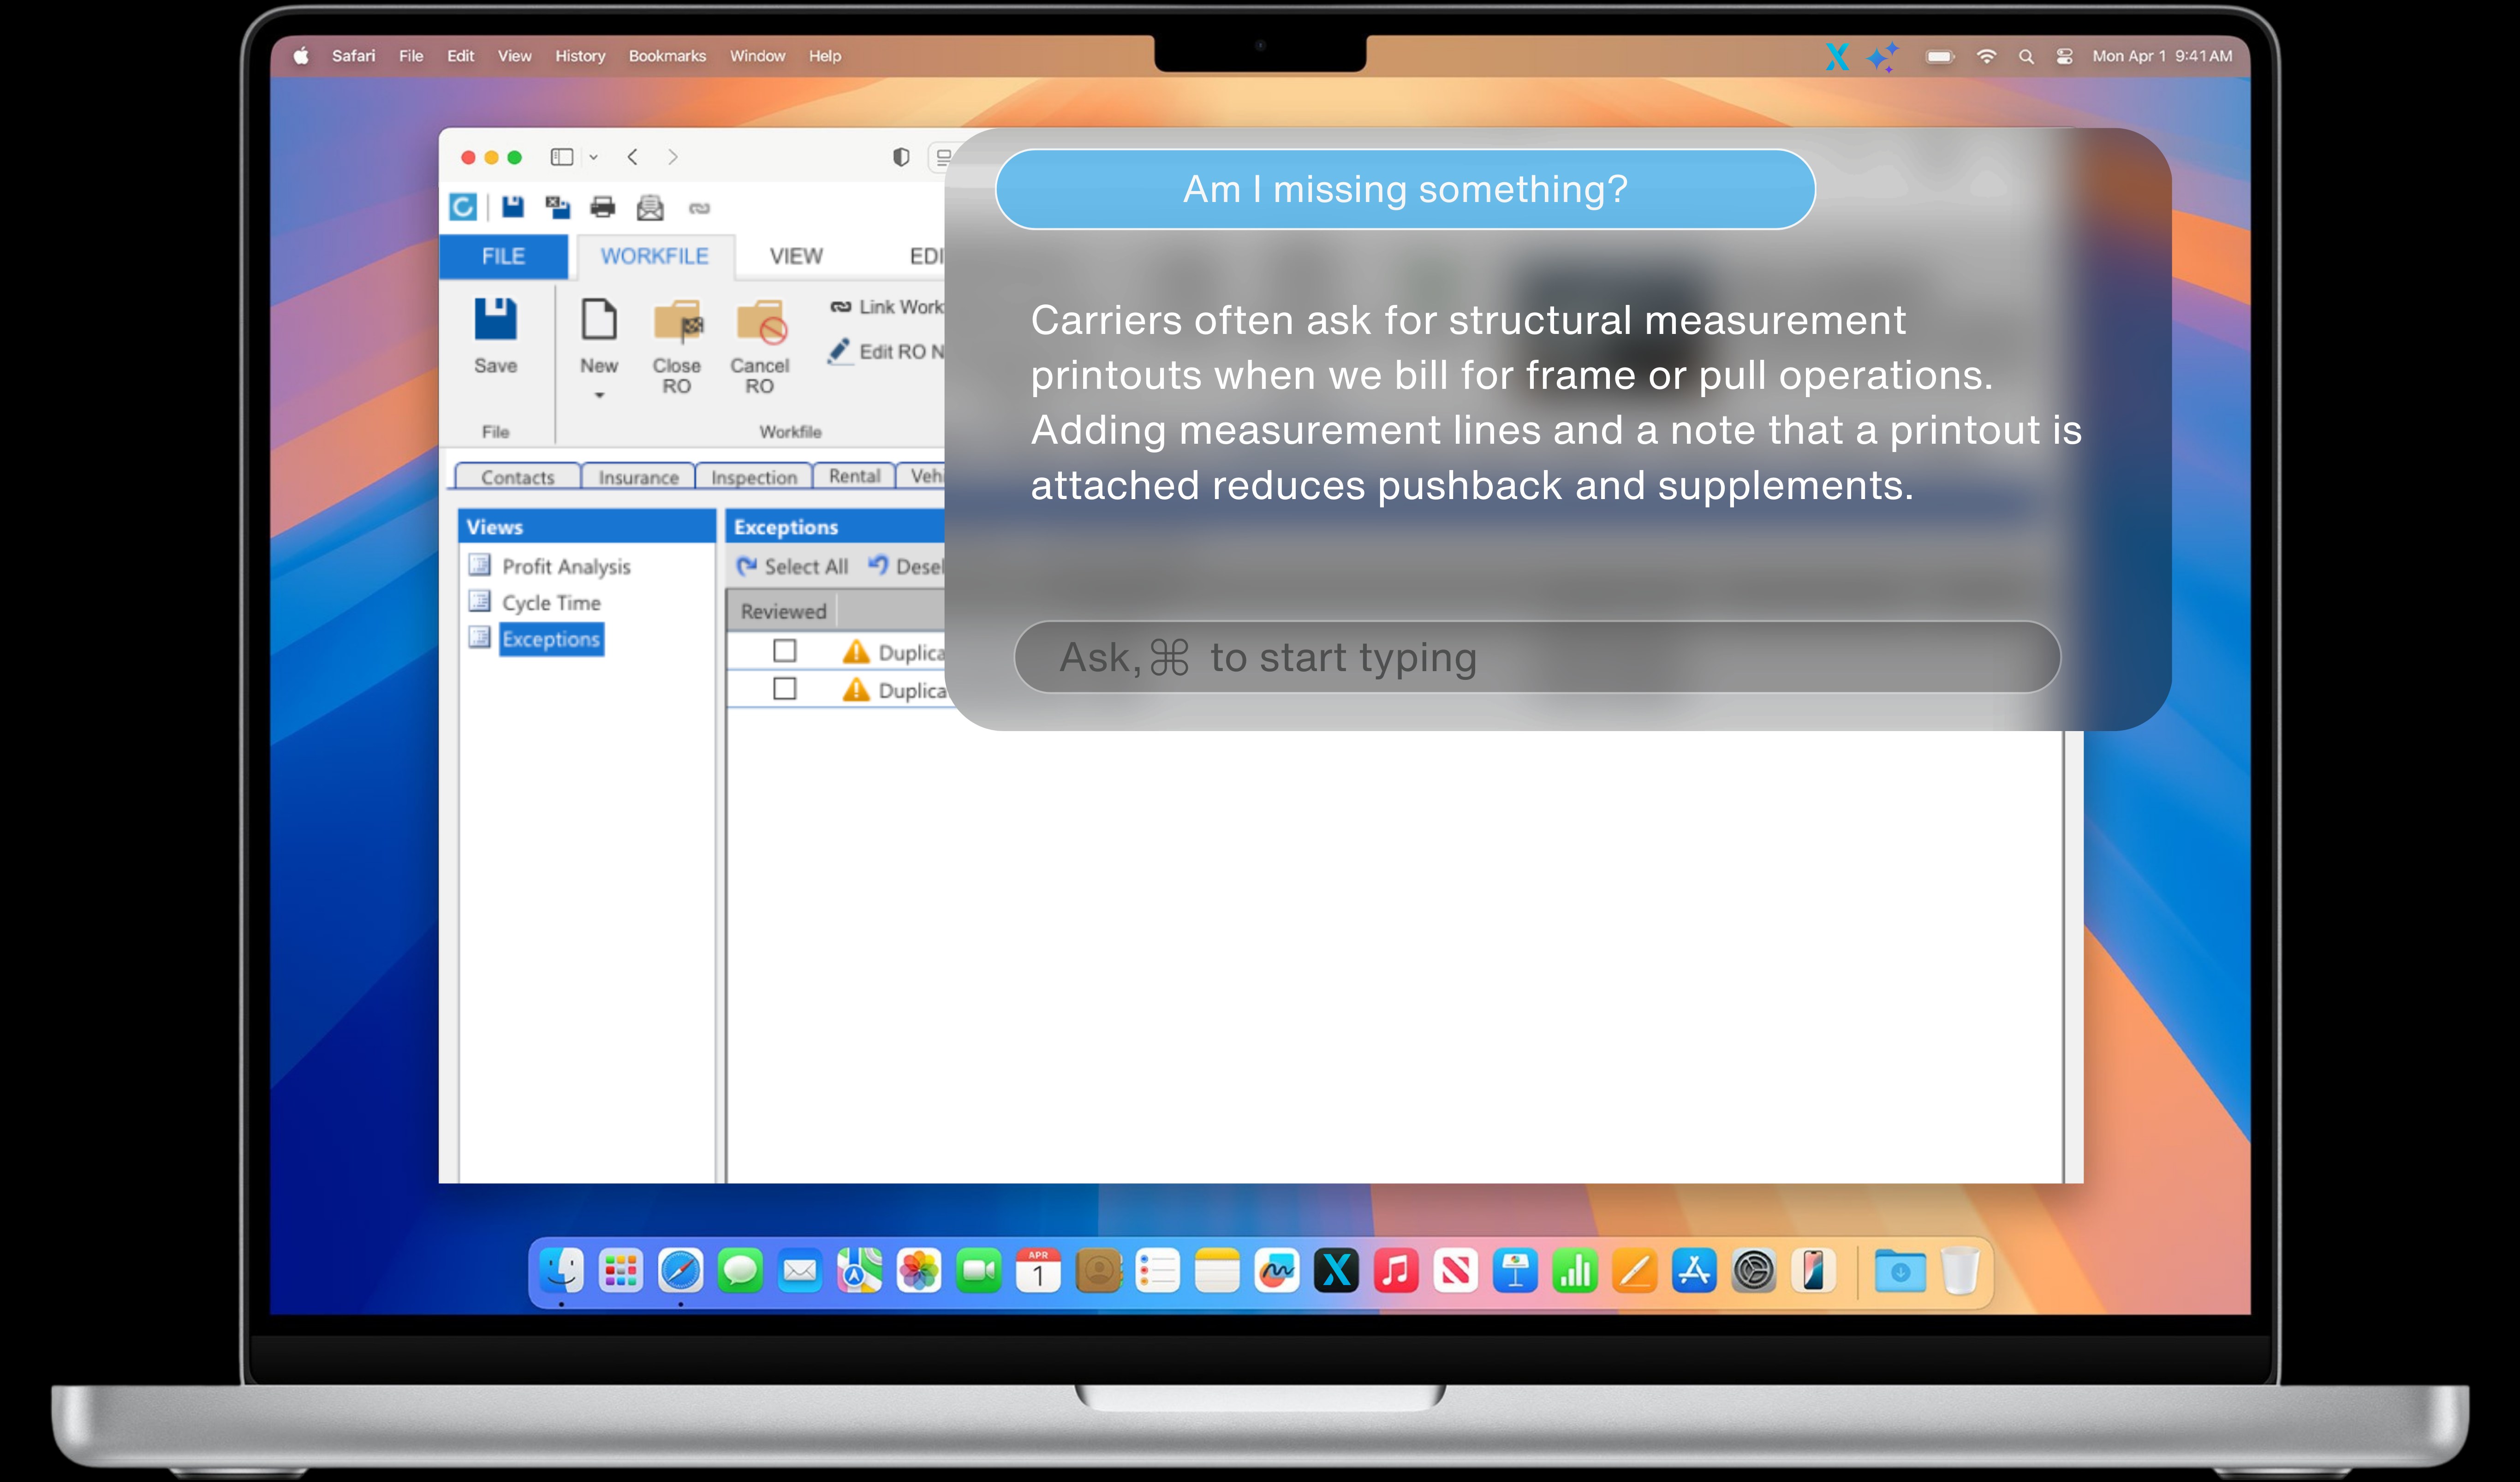
Task: Open the Insurance tab
Action: tap(638, 477)
